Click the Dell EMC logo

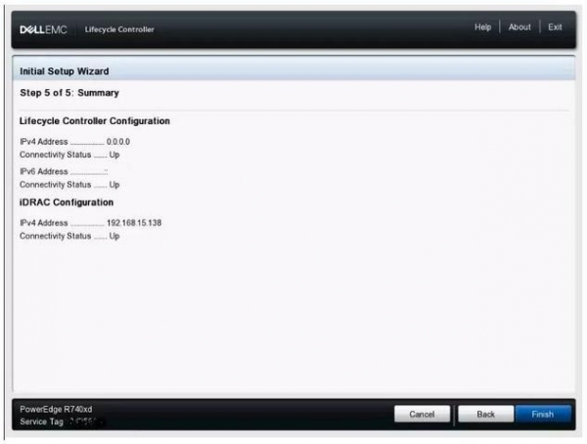43,29
